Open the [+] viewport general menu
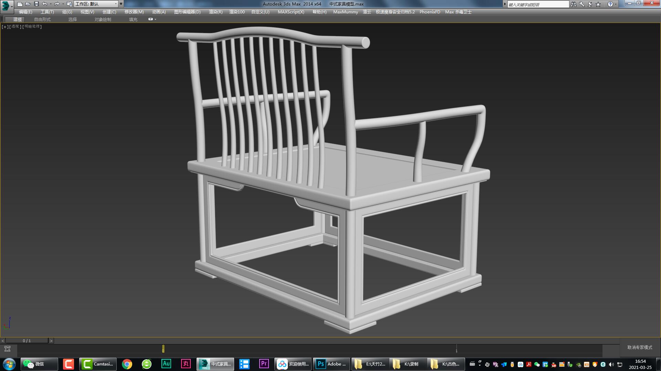The width and height of the screenshot is (661, 371). coord(4,26)
